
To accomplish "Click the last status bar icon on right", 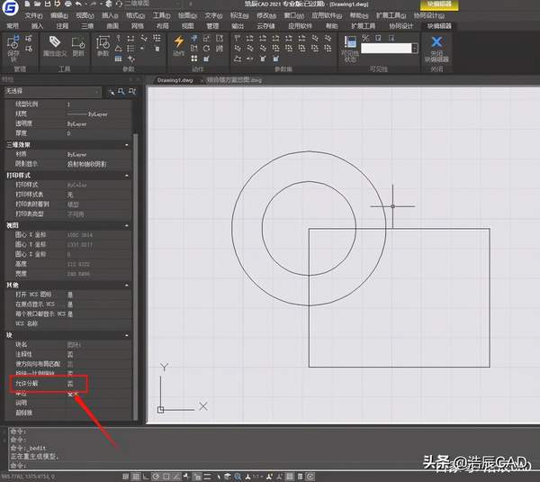I will tap(310, 477).
